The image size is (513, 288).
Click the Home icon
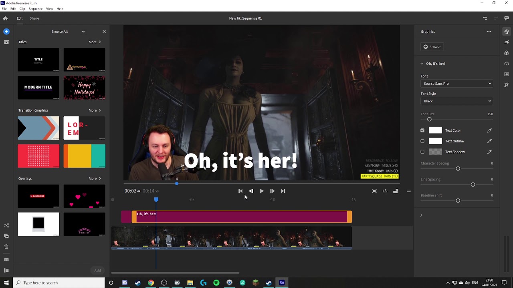coord(5,18)
